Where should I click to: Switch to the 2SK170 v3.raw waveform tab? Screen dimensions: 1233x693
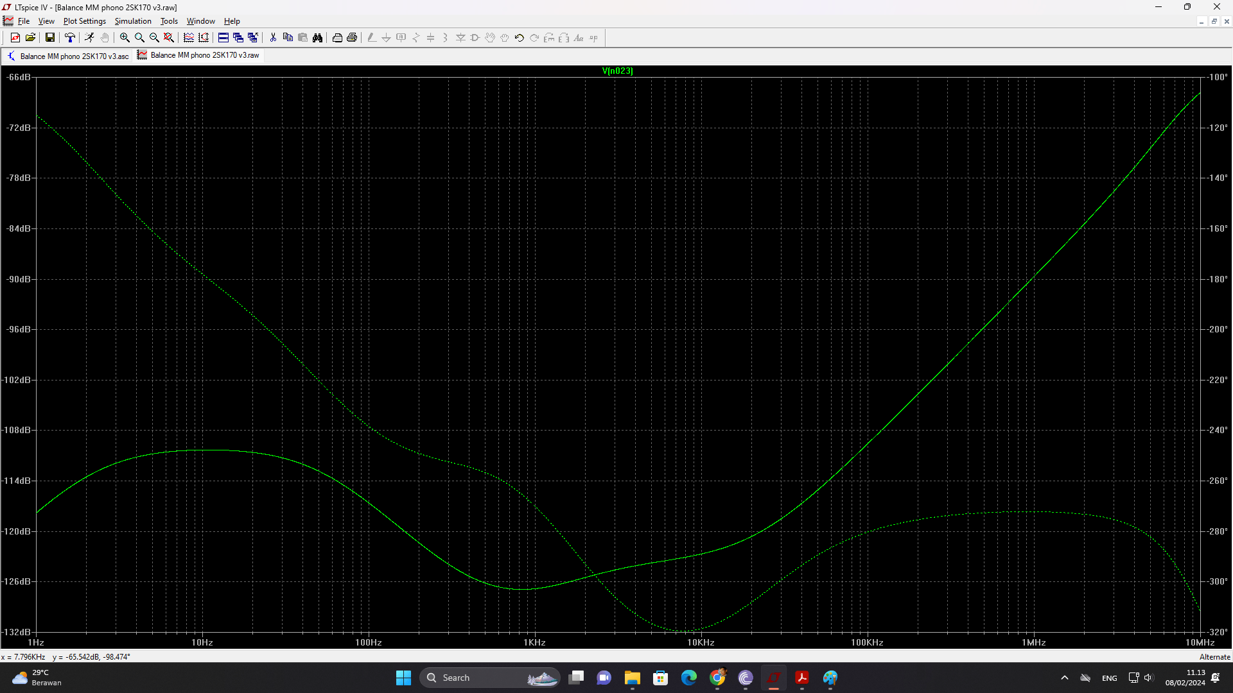(x=198, y=55)
